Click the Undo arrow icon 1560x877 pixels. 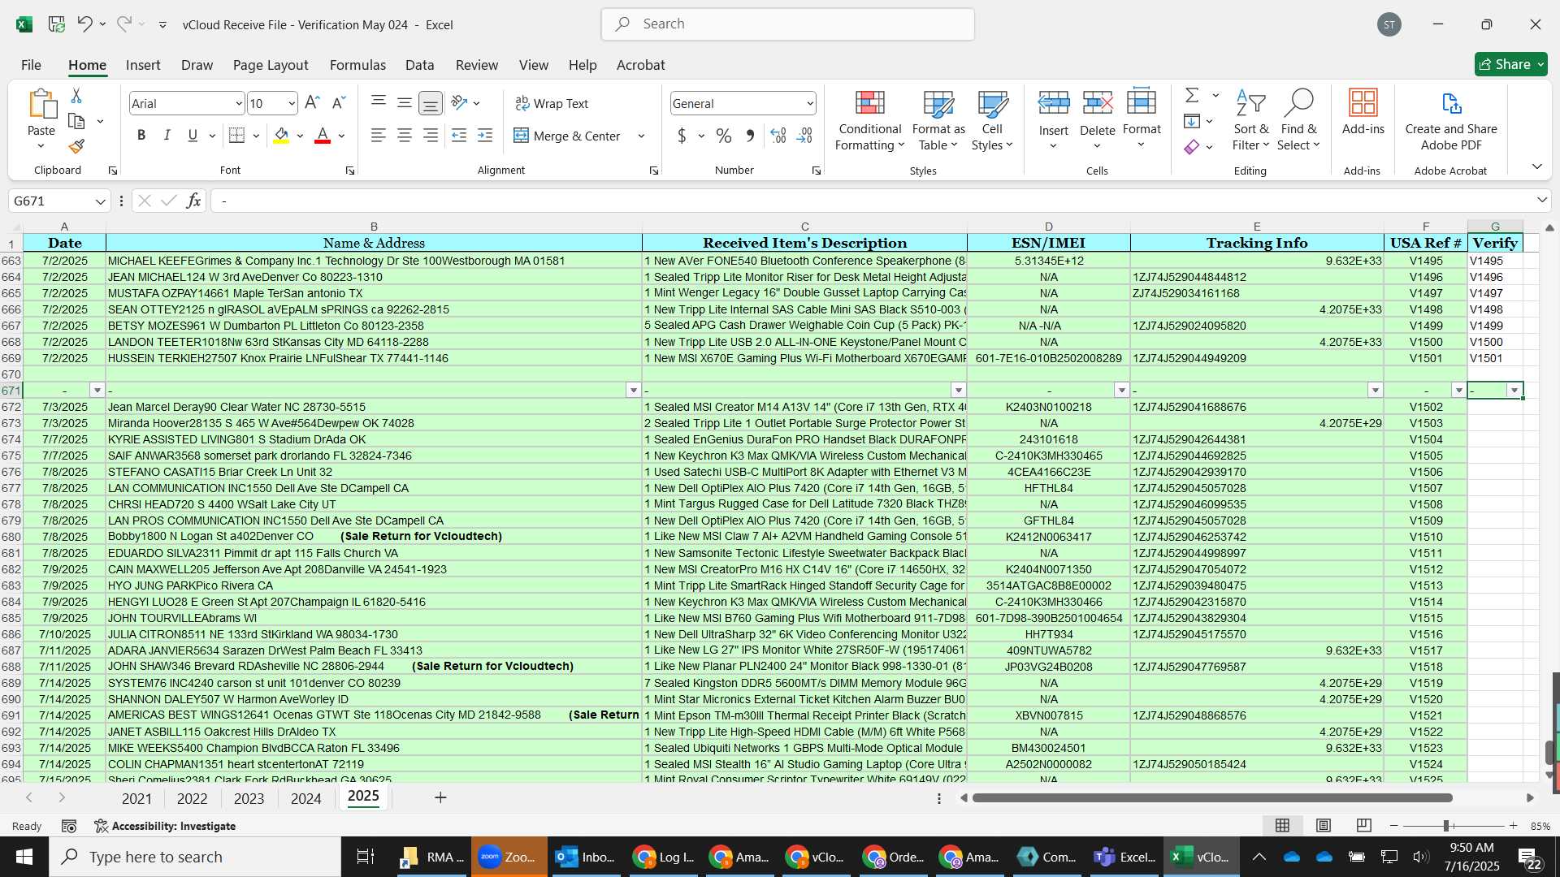[x=84, y=24]
